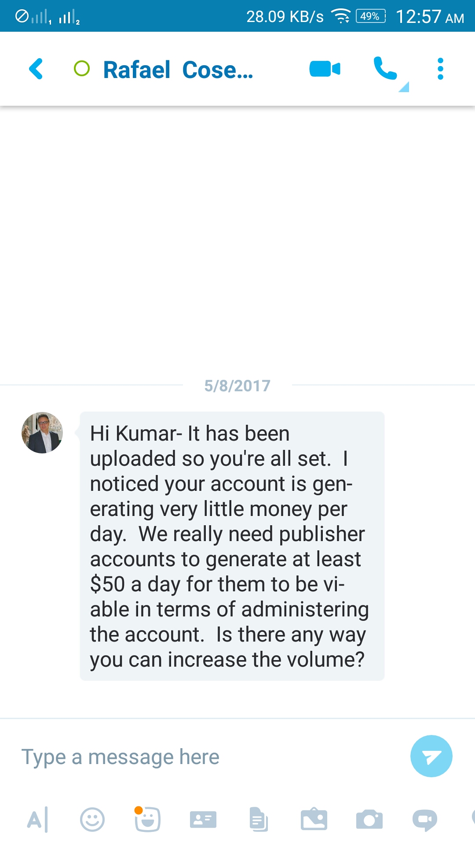Pick a photo from gallery
This screenshot has width=475, height=846.
pyautogui.click(x=314, y=820)
